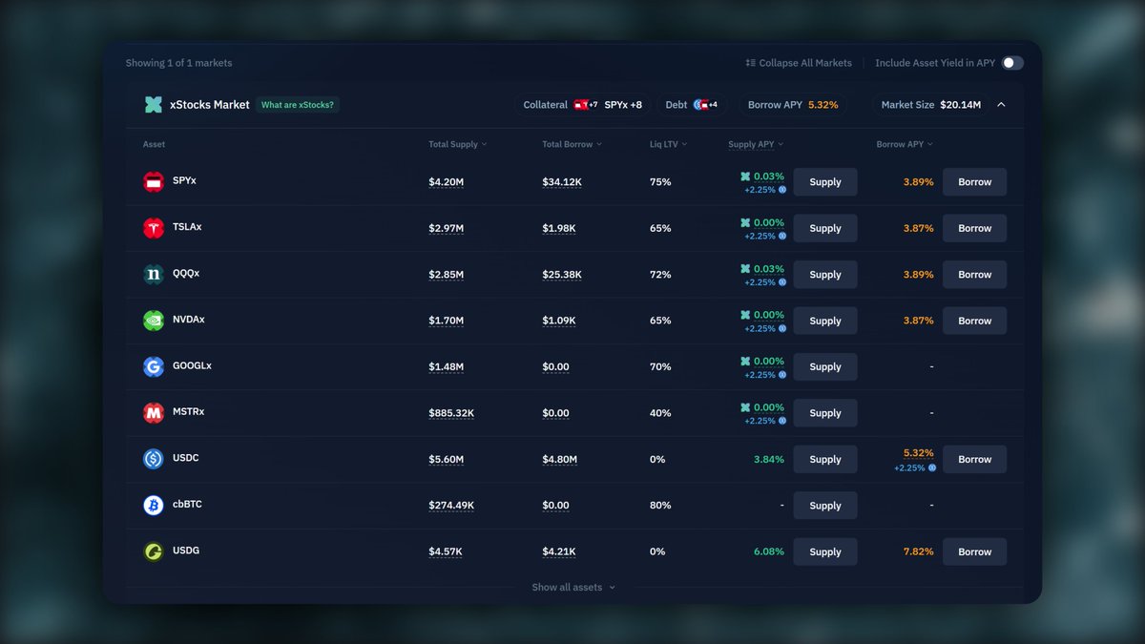Borrow NVDAx

(975, 321)
